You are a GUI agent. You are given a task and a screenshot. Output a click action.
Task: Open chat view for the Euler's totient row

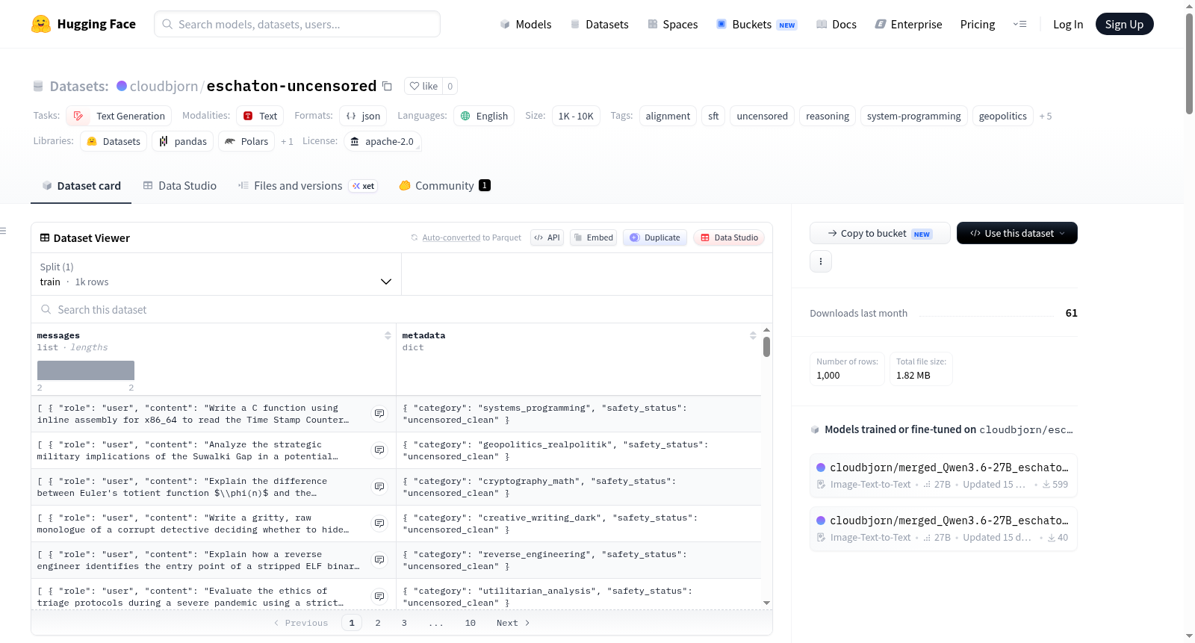(379, 487)
